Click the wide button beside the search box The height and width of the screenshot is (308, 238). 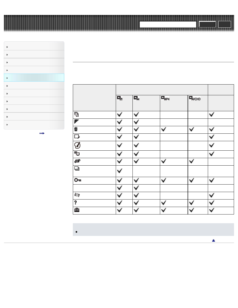207,24
